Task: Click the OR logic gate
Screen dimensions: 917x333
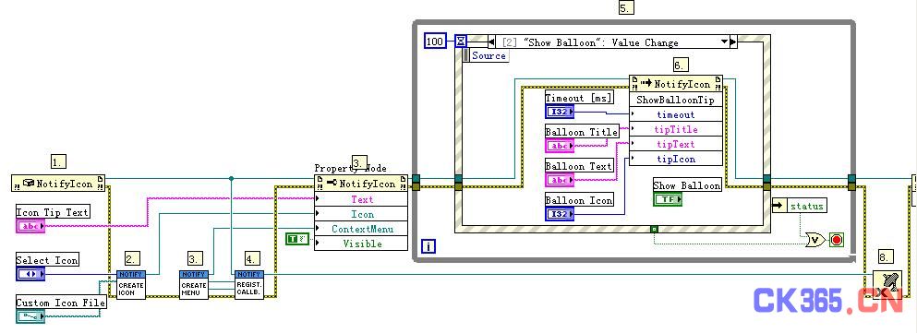Action: click(x=814, y=240)
